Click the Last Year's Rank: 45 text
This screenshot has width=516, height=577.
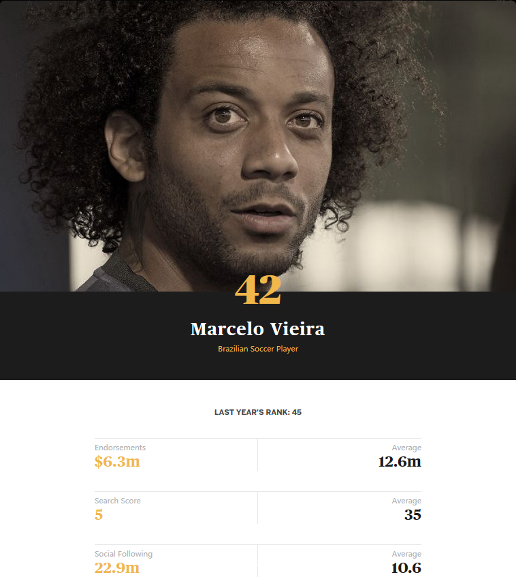[x=258, y=412]
